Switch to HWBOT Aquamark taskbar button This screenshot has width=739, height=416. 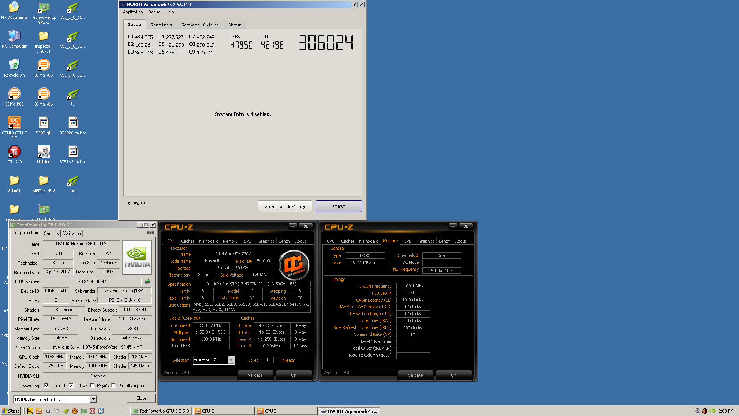coord(349,411)
